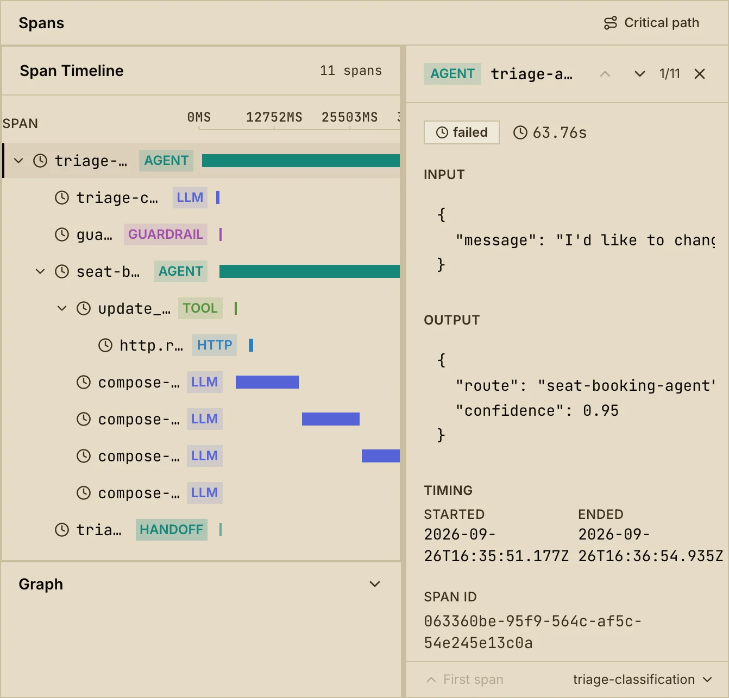
Task: Click the Span Timeline heading
Action: tap(72, 71)
